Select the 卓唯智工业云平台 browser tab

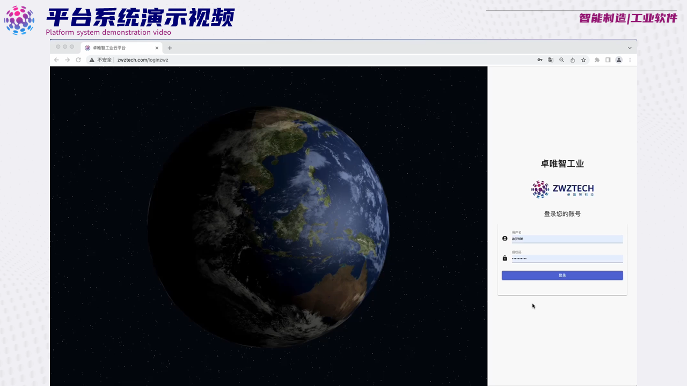115,48
